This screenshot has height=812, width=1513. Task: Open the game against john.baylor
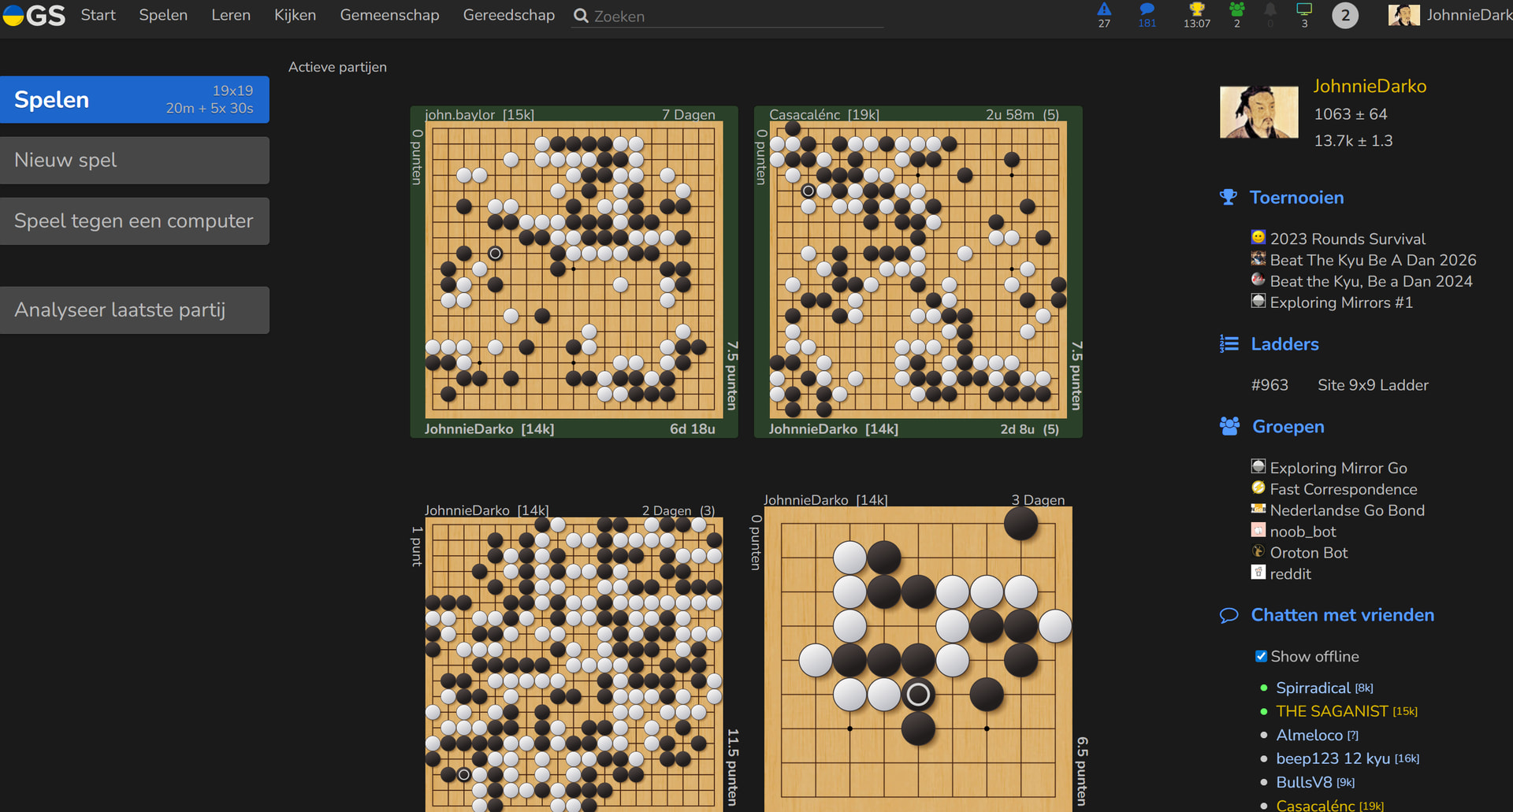(x=574, y=269)
